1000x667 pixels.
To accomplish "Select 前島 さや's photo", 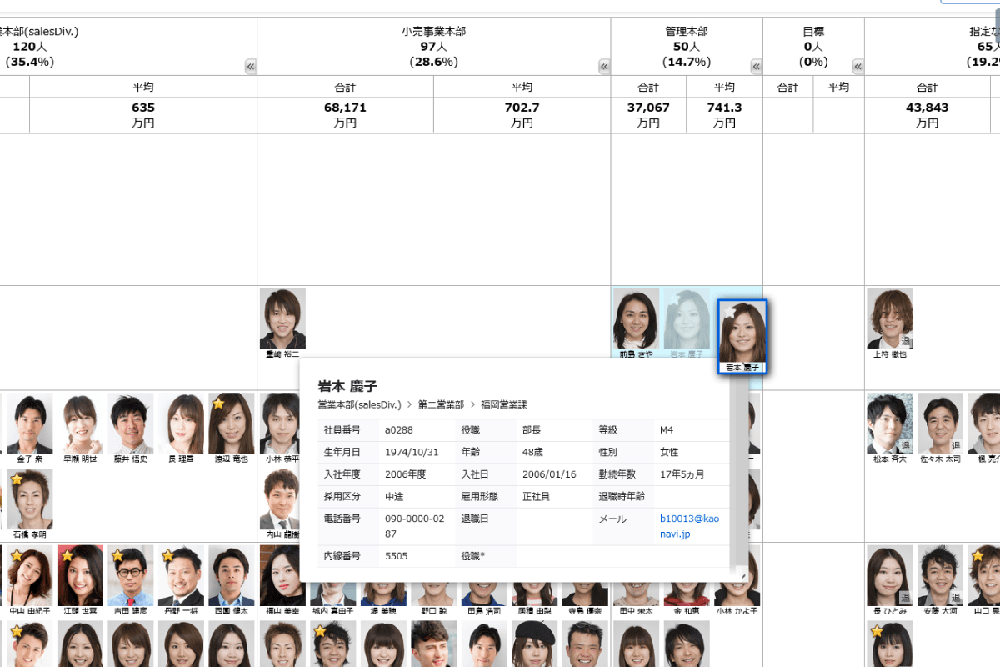I will (x=636, y=318).
